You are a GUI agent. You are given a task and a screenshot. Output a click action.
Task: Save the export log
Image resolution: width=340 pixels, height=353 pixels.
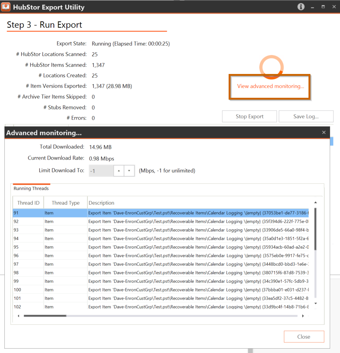pos(306,116)
